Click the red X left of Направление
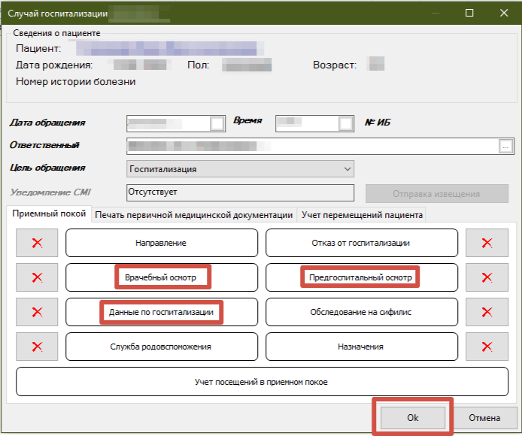Screen dimensions: 522x436 [x=36, y=243]
